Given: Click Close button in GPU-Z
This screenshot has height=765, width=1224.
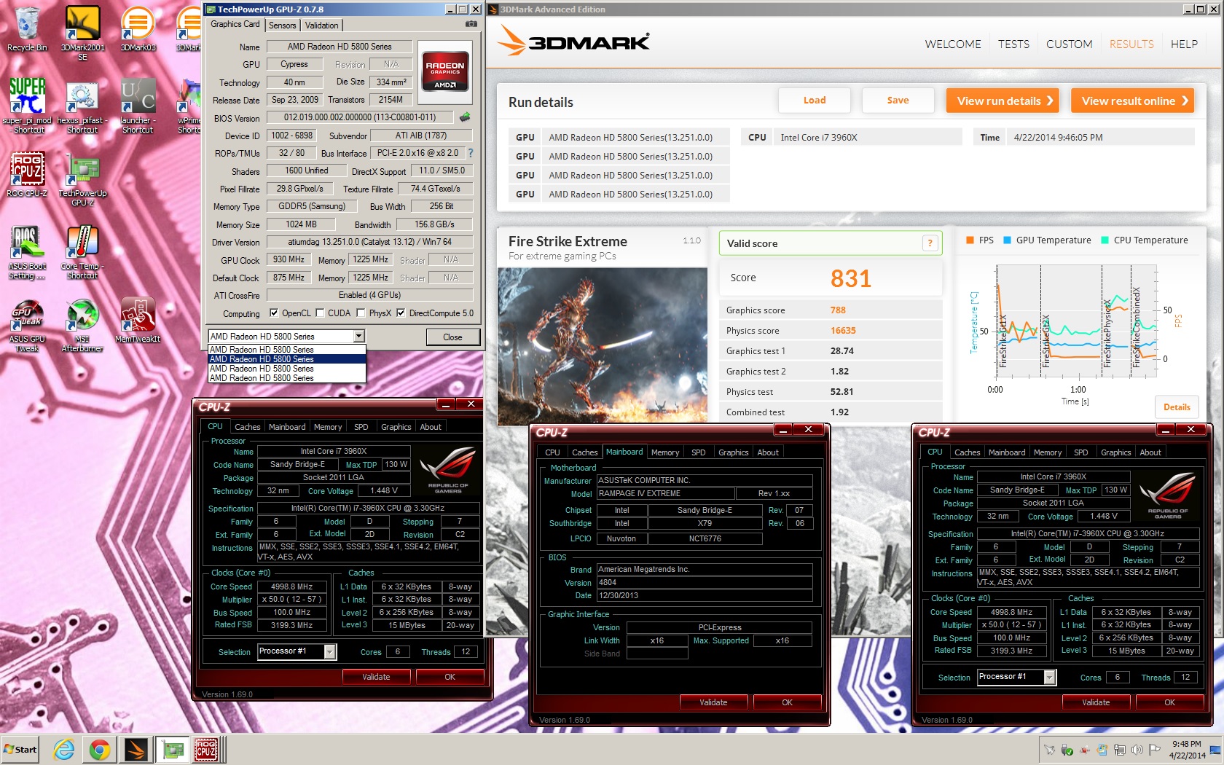Looking at the screenshot, I should click(x=452, y=337).
